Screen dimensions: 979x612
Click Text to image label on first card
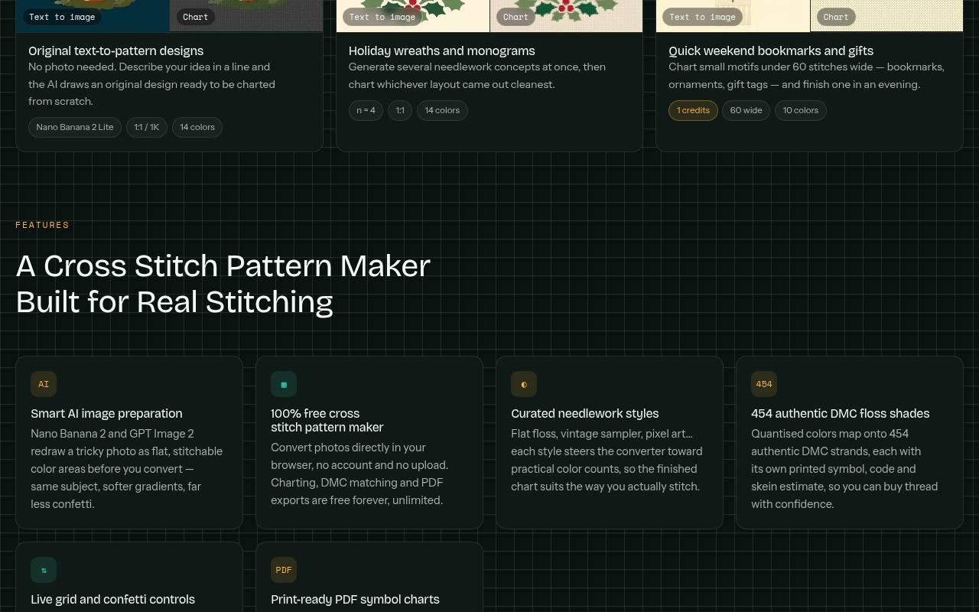coord(62,17)
